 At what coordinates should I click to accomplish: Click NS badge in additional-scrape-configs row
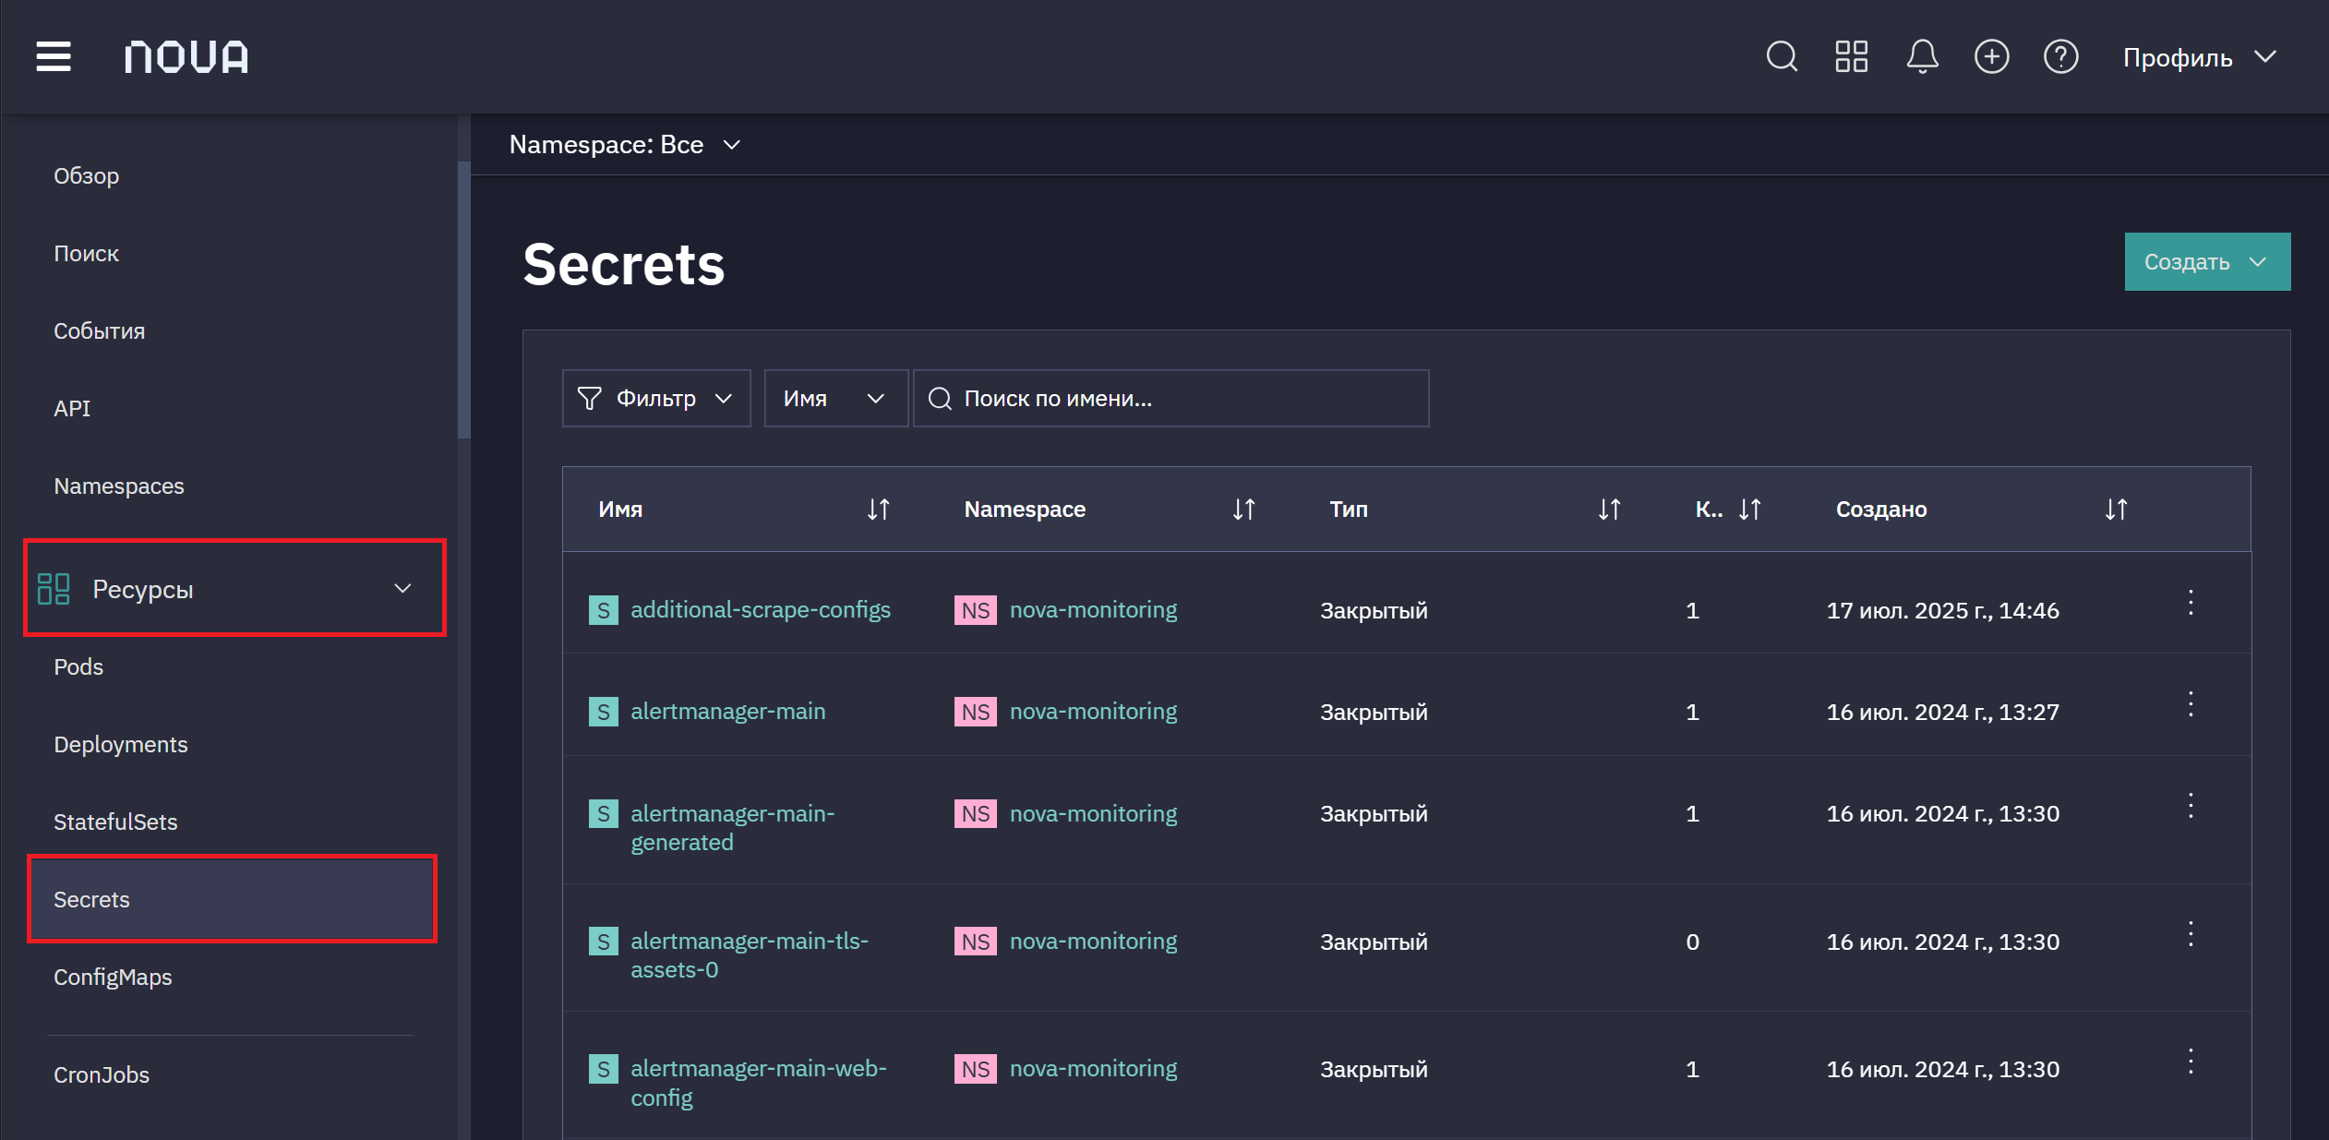click(976, 610)
